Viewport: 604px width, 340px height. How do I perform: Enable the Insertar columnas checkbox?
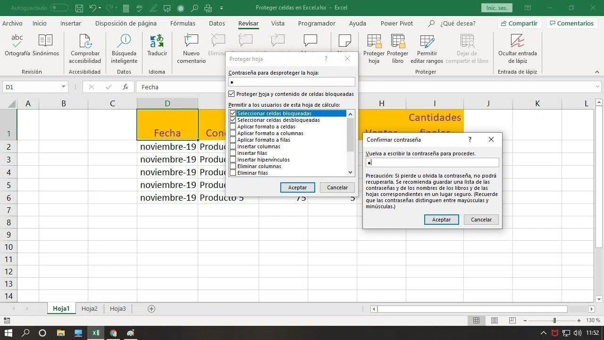tap(233, 146)
